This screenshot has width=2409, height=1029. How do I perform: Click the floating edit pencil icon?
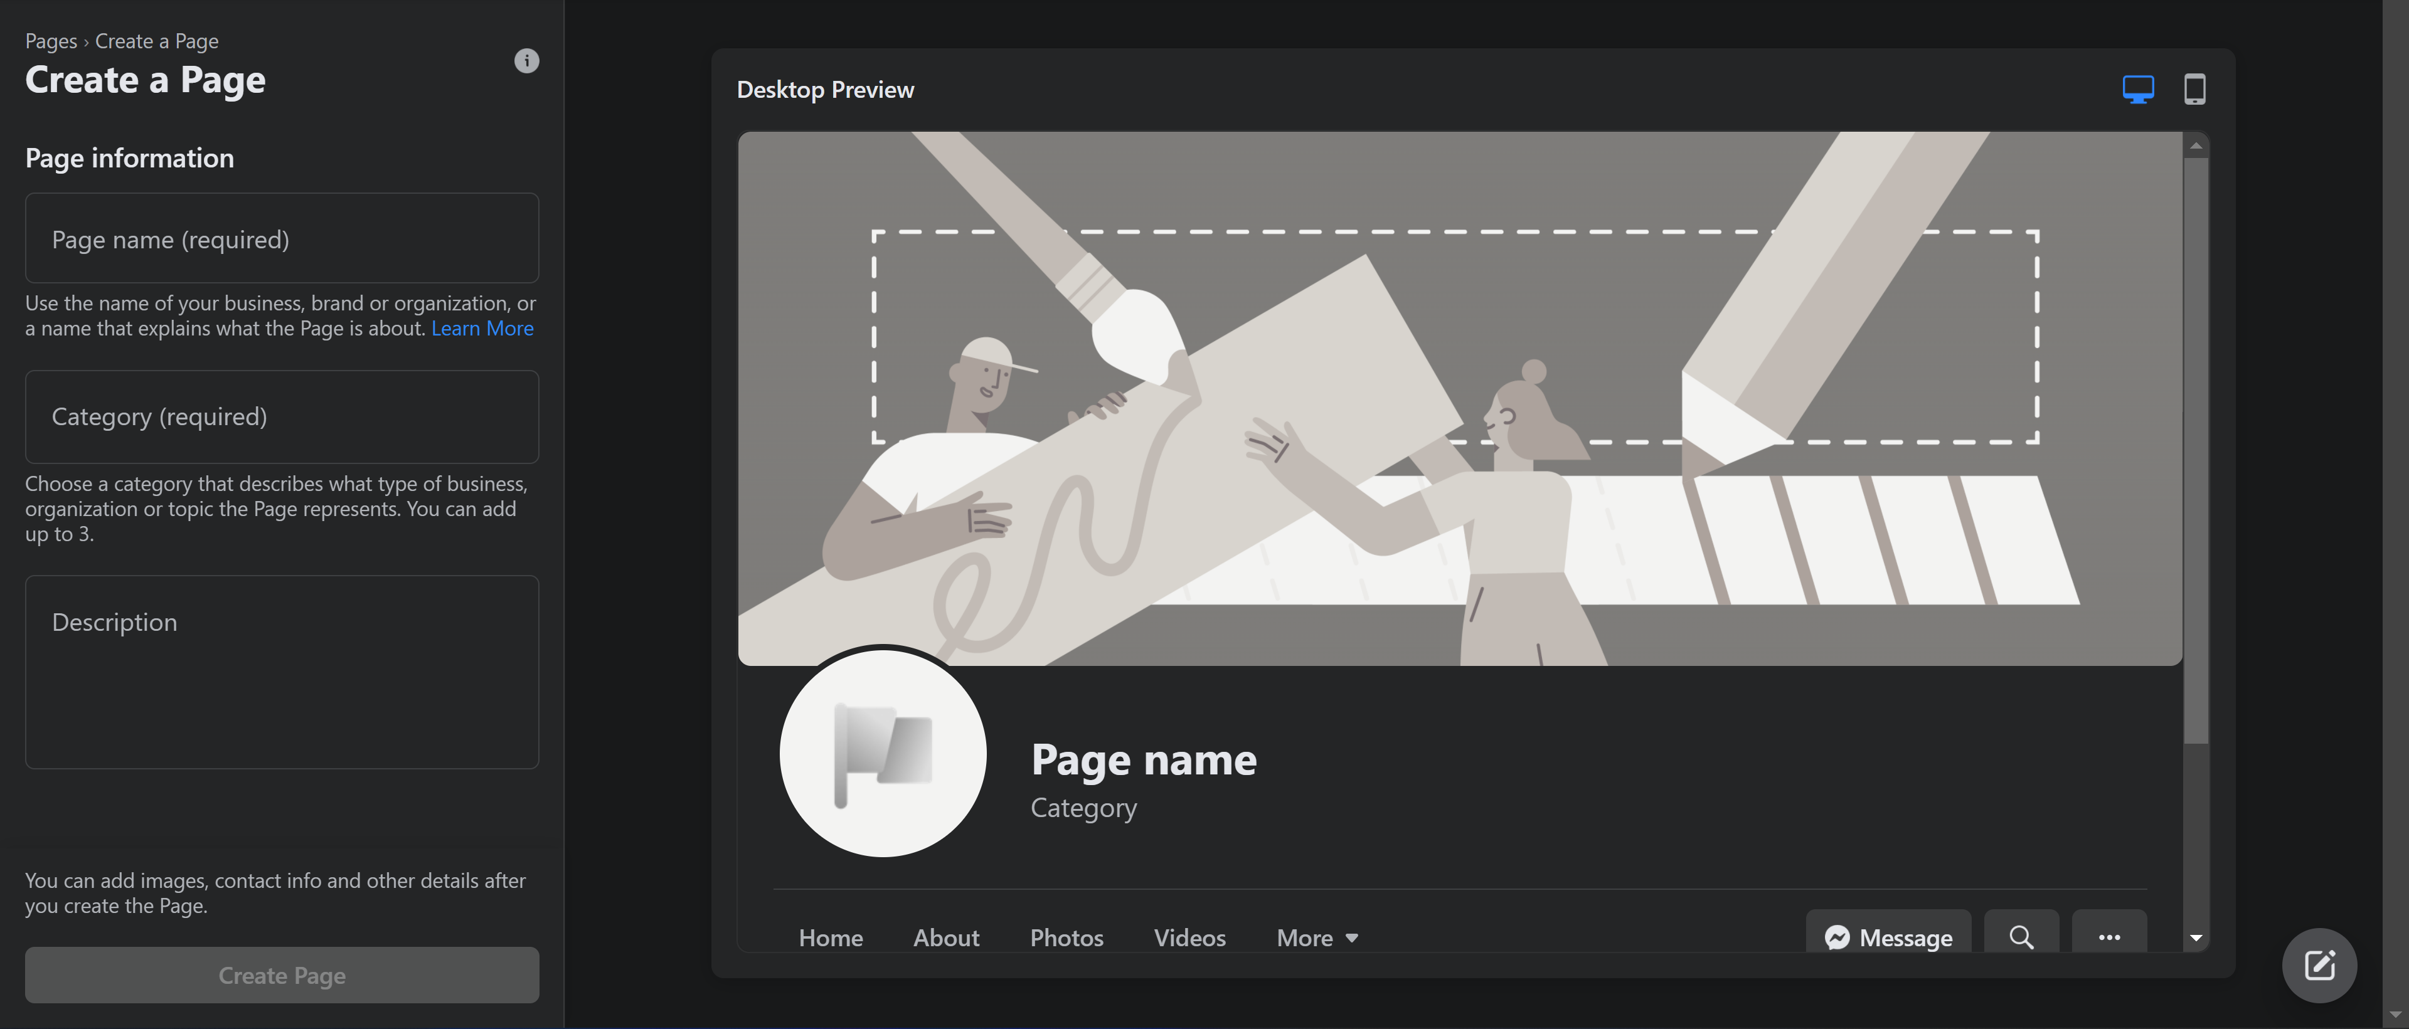tap(2319, 966)
